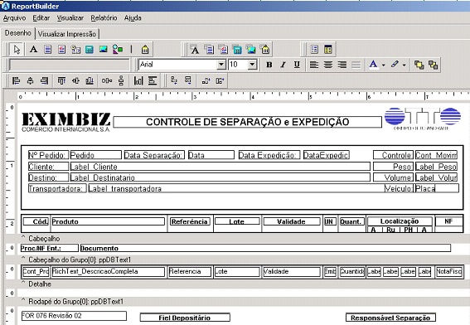
Task: Select the Shape component tool
Action: coord(118,49)
